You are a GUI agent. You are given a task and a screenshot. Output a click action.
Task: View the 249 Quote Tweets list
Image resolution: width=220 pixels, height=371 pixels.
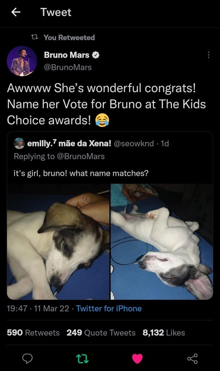[x=101, y=333]
